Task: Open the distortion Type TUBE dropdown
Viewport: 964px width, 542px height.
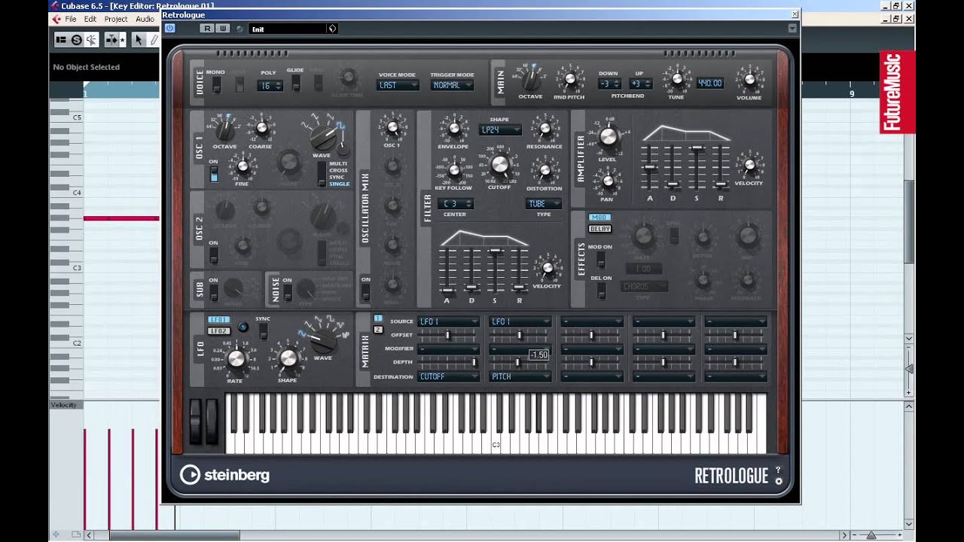Action: tap(544, 203)
